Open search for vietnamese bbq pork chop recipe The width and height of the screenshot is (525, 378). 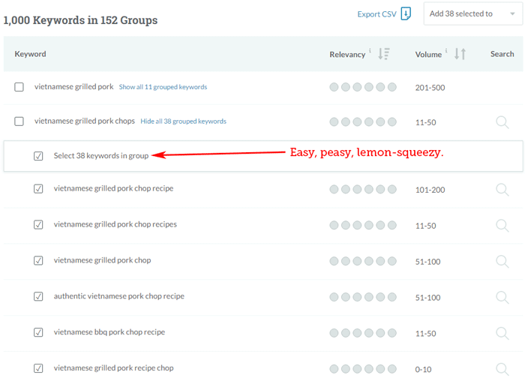502,333
